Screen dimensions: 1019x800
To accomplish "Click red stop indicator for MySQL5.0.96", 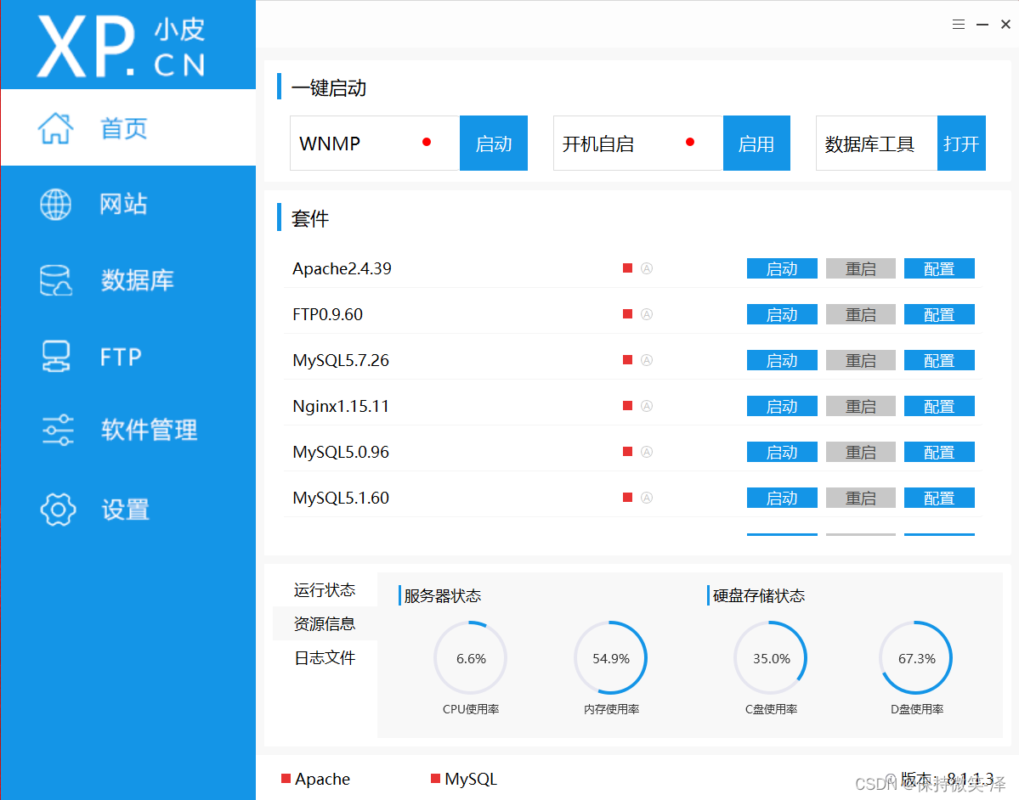I will coord(628,451).
